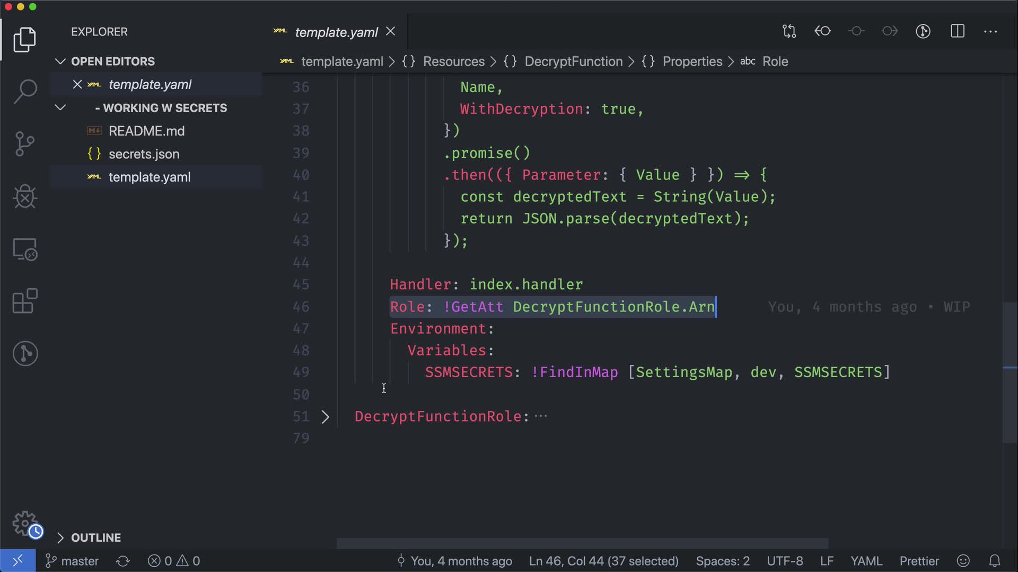Click Open Changes compare icon in toolbar
Image resolution: width=1018 pixels, height=572 pixels.
coord(789,31)
